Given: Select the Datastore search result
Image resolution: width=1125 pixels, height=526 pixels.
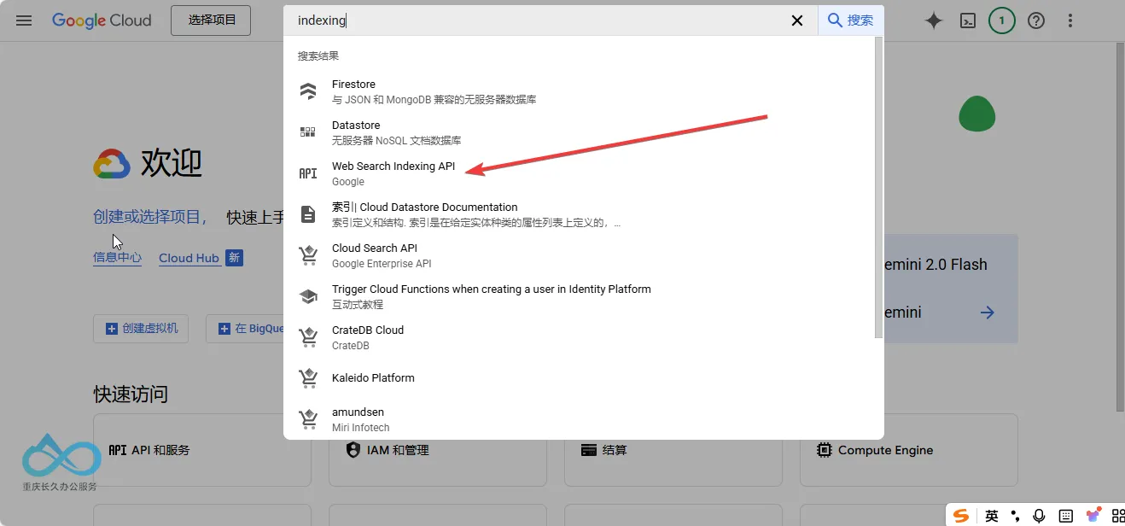Looking at the screenshot, I should (579, 132).
